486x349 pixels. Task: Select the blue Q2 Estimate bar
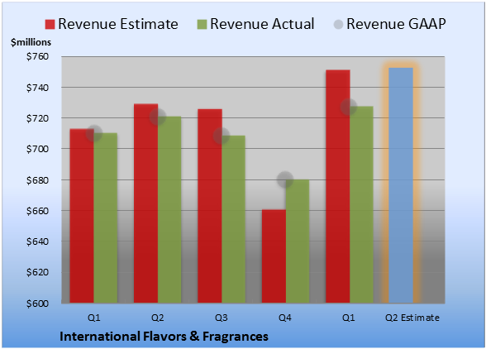coord(401,185)
